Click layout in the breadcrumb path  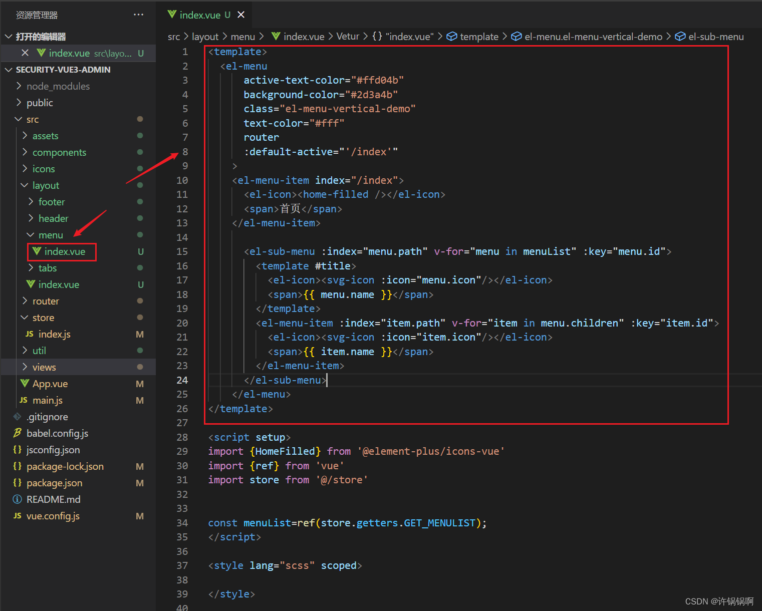tap(205, 37)
